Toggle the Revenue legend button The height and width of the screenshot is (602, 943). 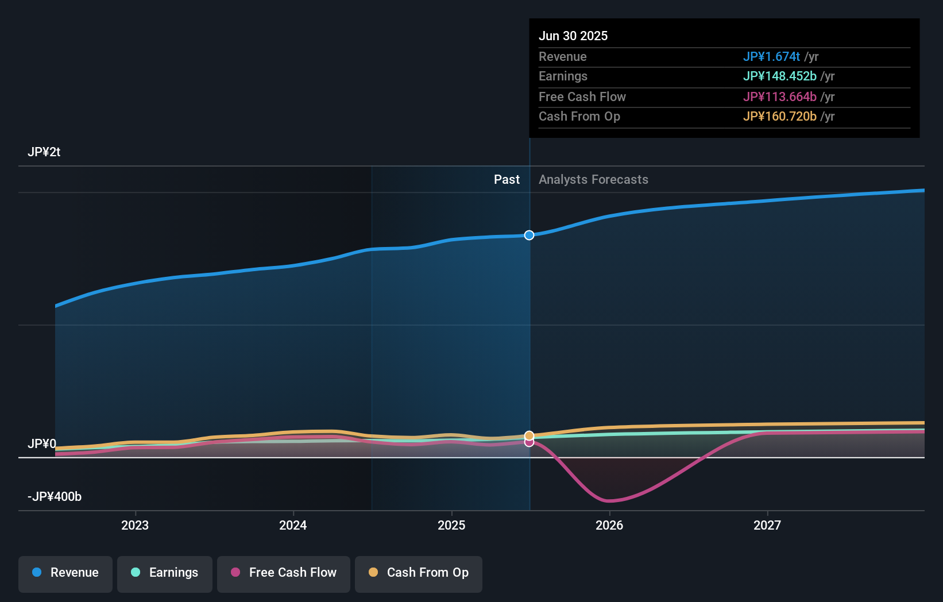coord(65,573)
